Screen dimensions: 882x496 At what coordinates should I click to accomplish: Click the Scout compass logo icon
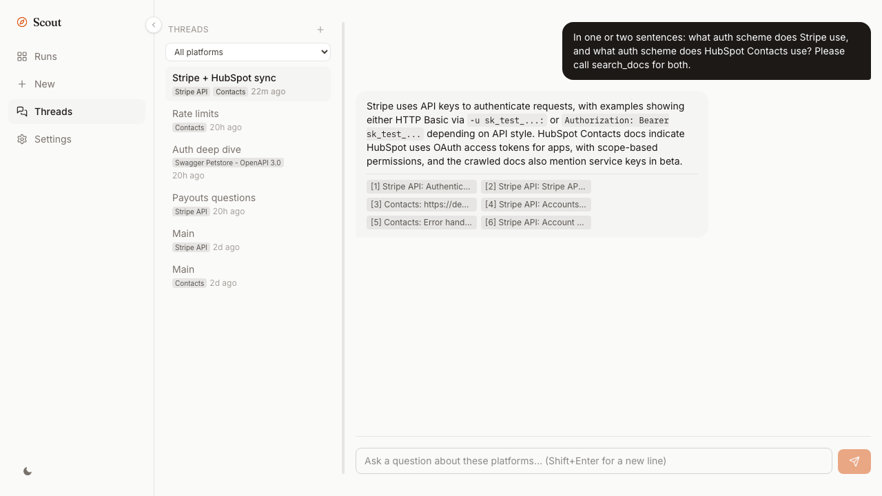coord(22,22)
